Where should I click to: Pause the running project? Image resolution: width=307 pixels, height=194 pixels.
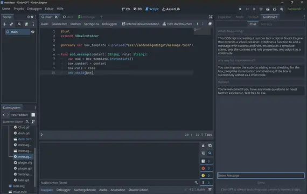247,9
